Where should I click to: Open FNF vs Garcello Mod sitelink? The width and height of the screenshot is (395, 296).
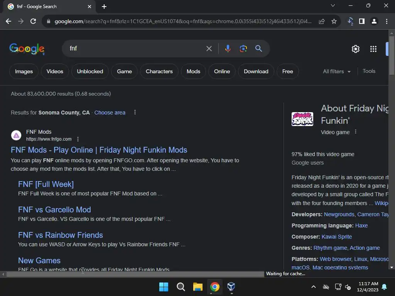(54, 210)
